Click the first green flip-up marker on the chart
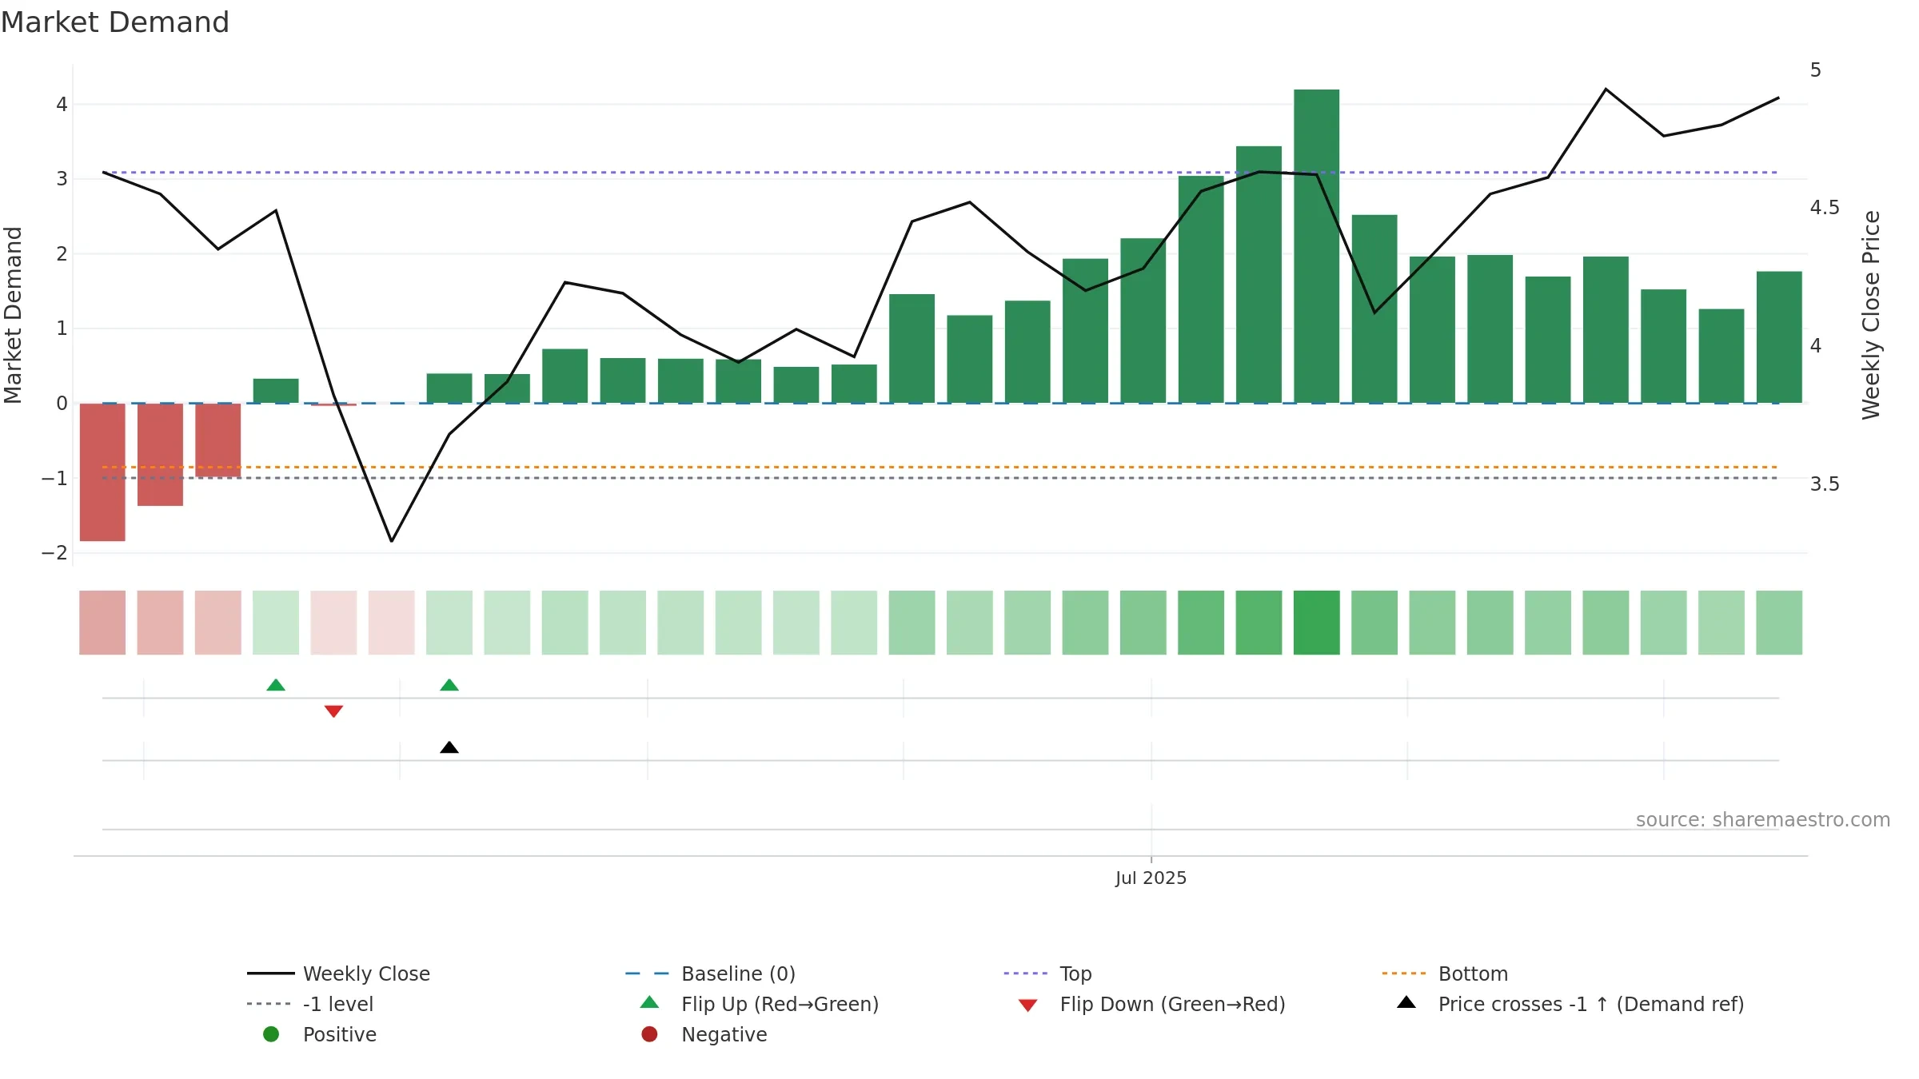1919x1079 pixels. pos(276,685)
